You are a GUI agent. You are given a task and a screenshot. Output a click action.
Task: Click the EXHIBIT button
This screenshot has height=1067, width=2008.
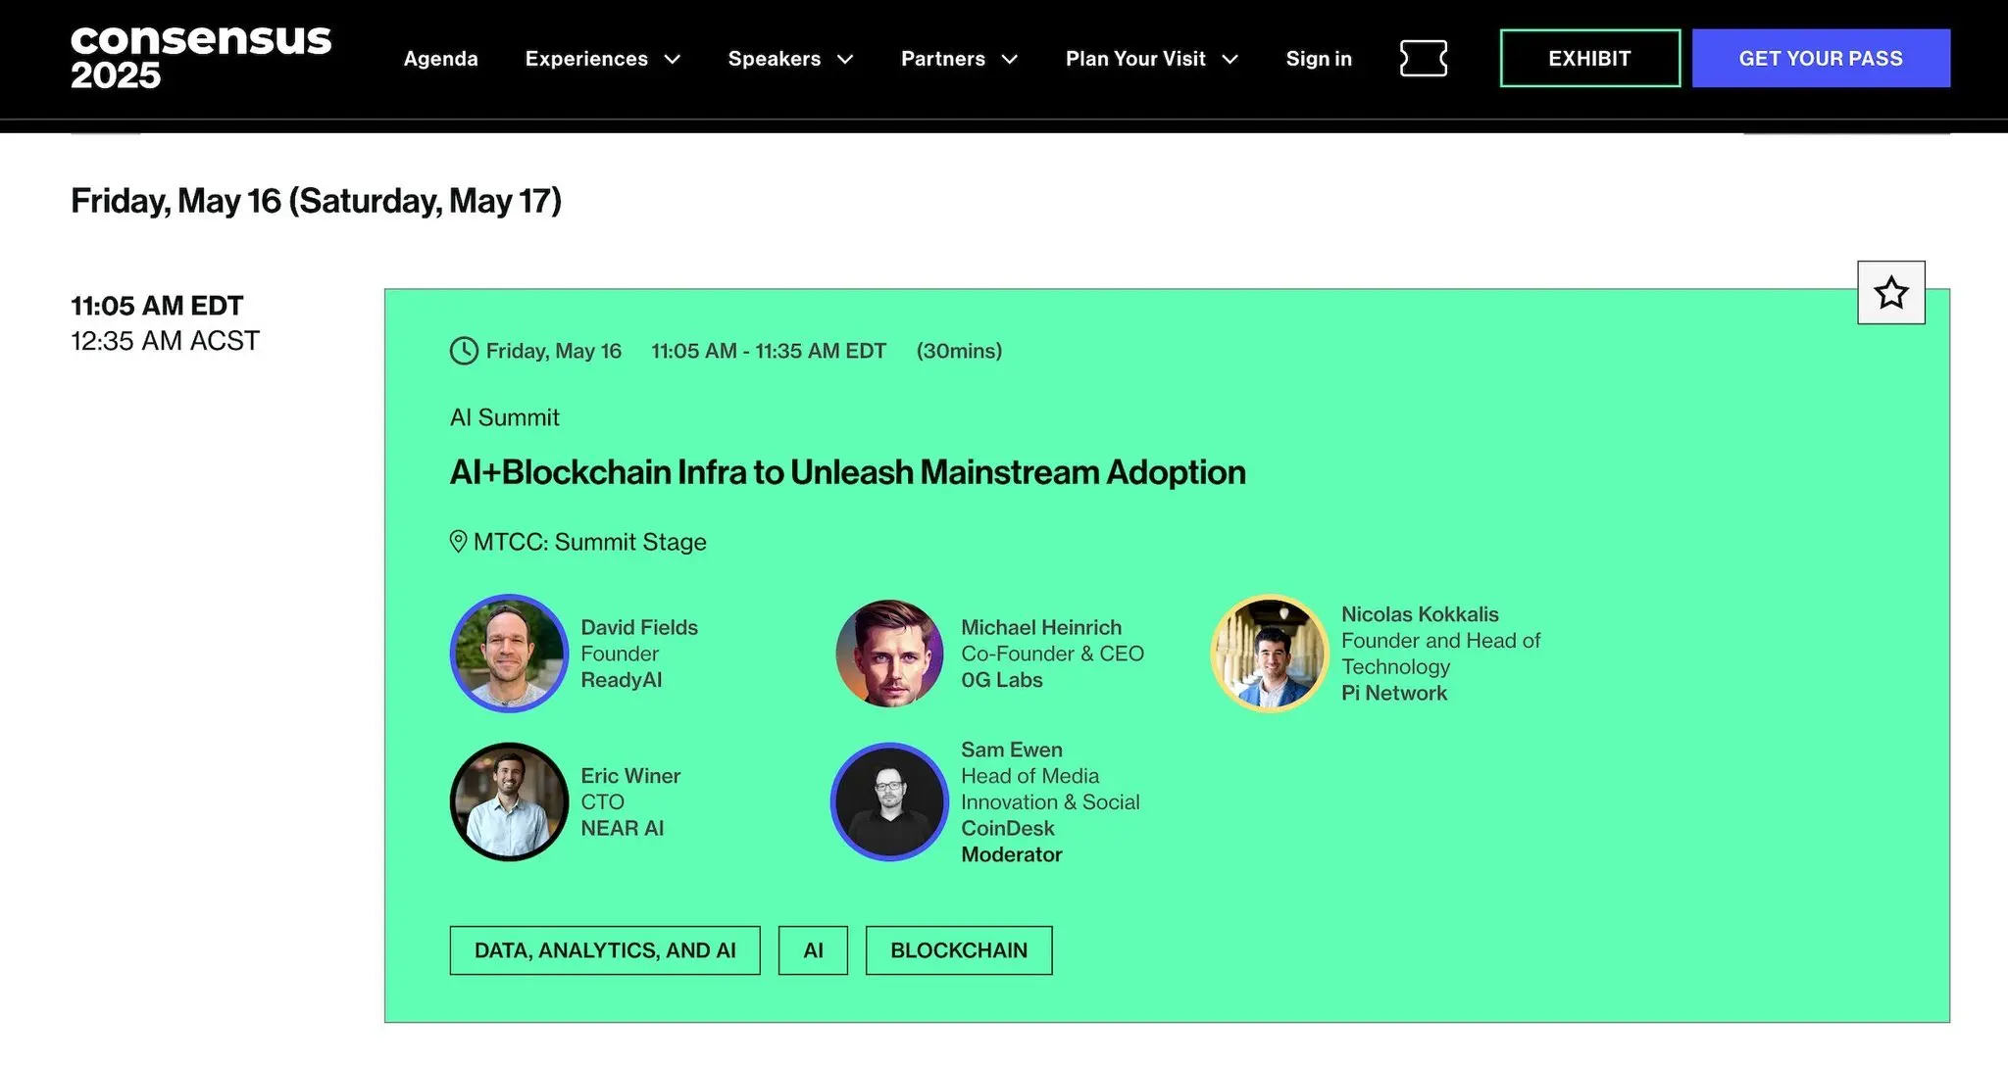click(x=1590, y=59)
